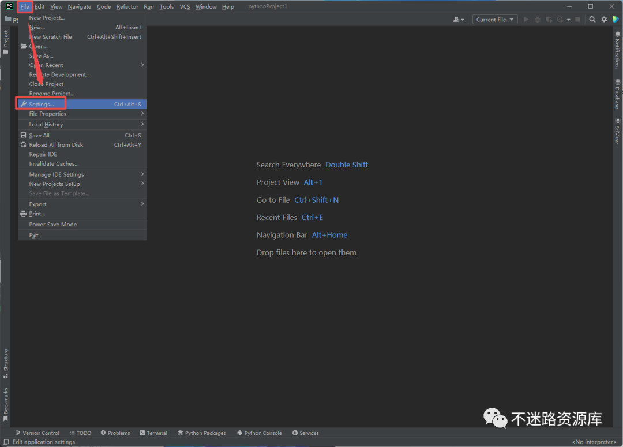Open the Current File run configuration dropdown

click(495, 20)
